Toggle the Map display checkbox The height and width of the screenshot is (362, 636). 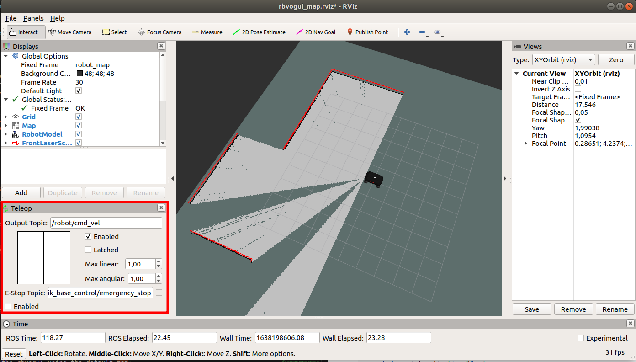79,125
